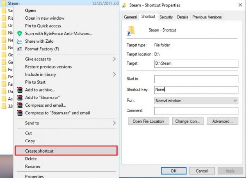Click folder icon of the 'Da' row
Image resolution: width=246 pixels, height=178 pixels.
click(4, 91)
